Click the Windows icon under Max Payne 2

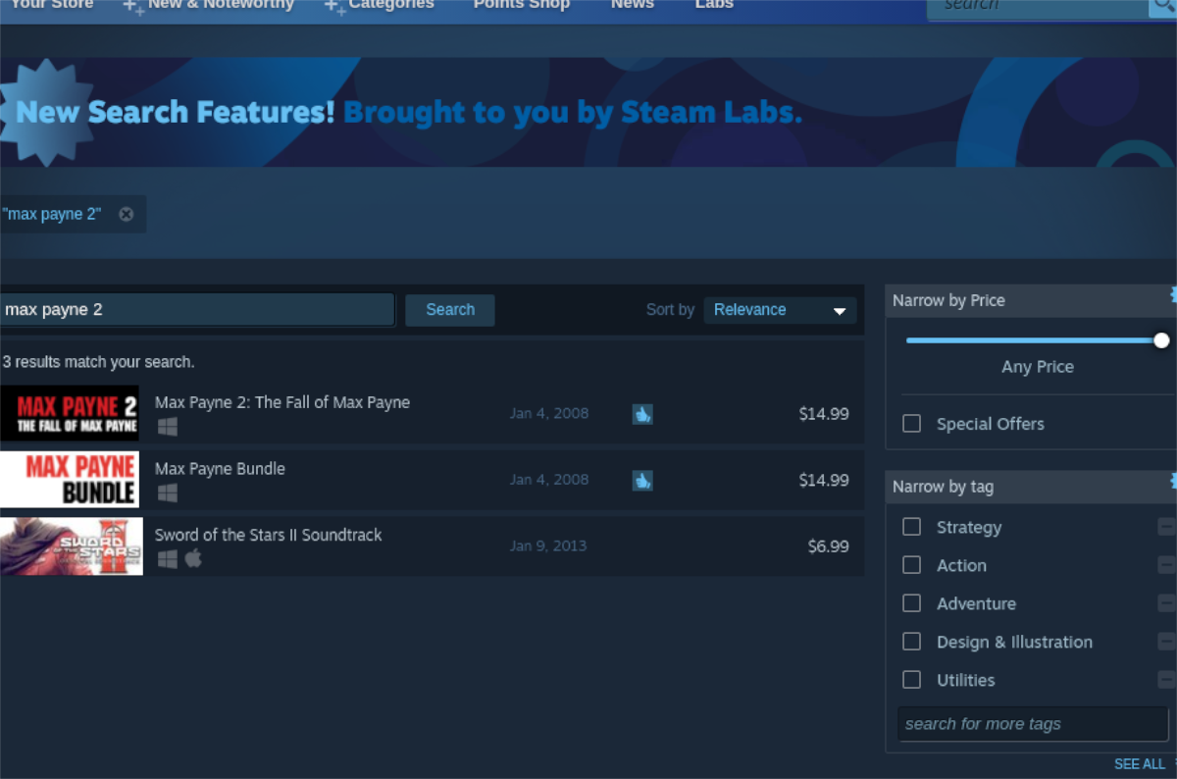point(168,427)
